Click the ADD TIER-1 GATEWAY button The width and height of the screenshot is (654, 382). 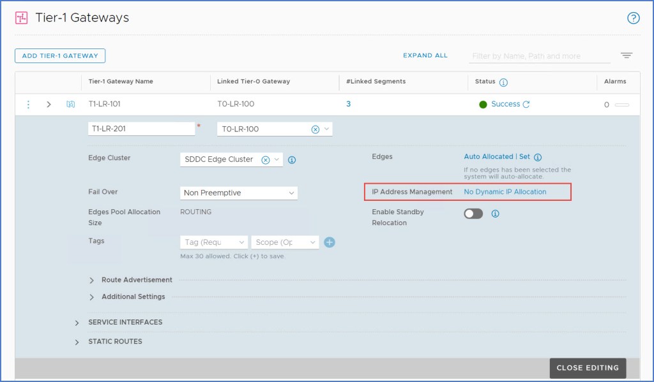coord(60,55)
